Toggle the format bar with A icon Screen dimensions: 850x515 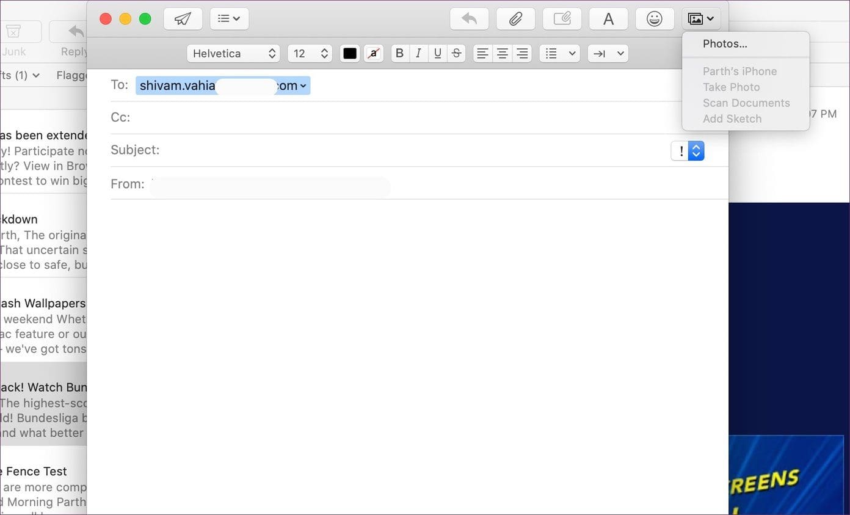coord(608,19)
